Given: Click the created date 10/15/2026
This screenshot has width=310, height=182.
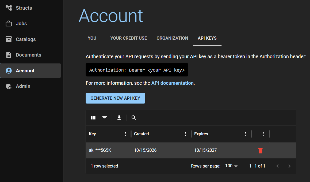Looking at the screenshot, I should point(145,150).
